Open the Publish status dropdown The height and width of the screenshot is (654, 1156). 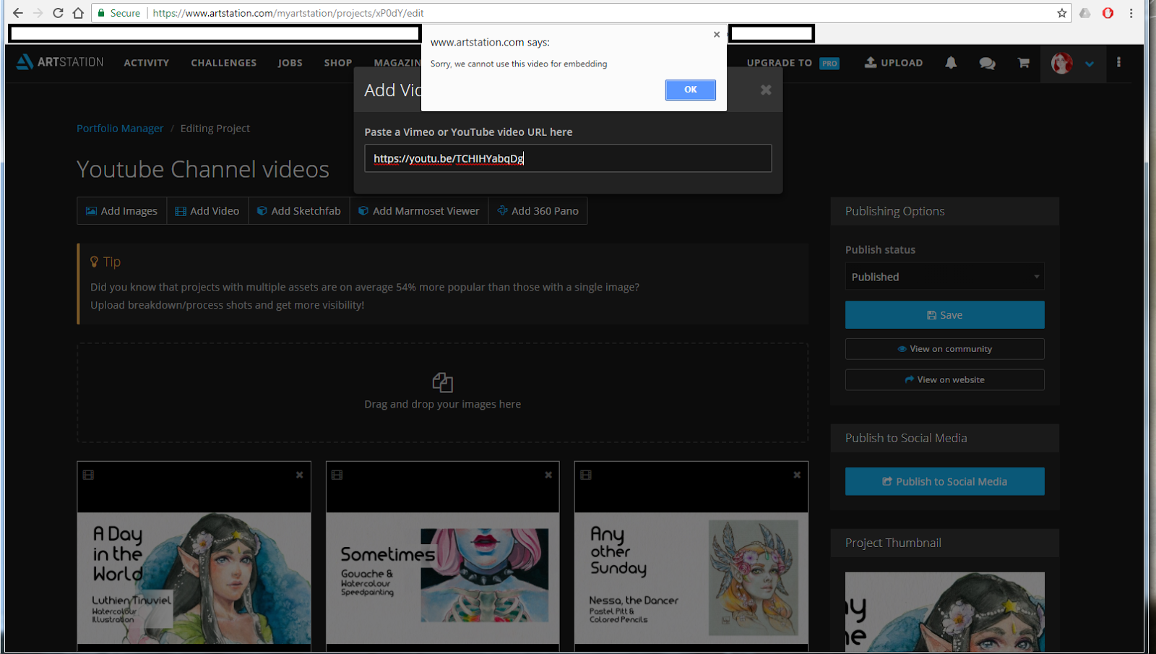point(945,277)
